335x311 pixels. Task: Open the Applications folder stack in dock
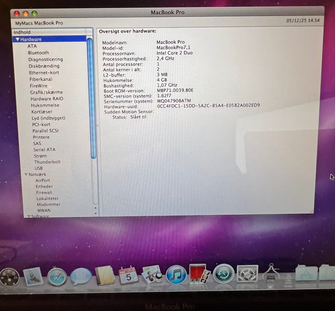tap(306, 273)
